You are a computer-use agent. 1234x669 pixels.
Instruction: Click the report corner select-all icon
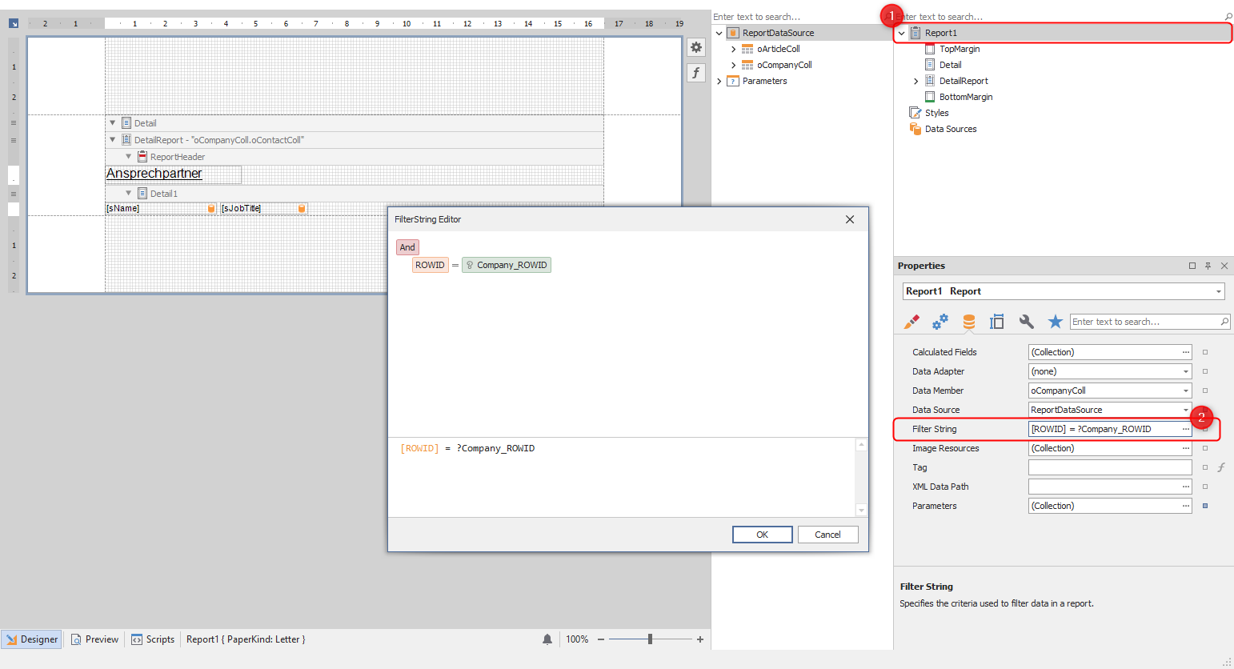point(14,23)
